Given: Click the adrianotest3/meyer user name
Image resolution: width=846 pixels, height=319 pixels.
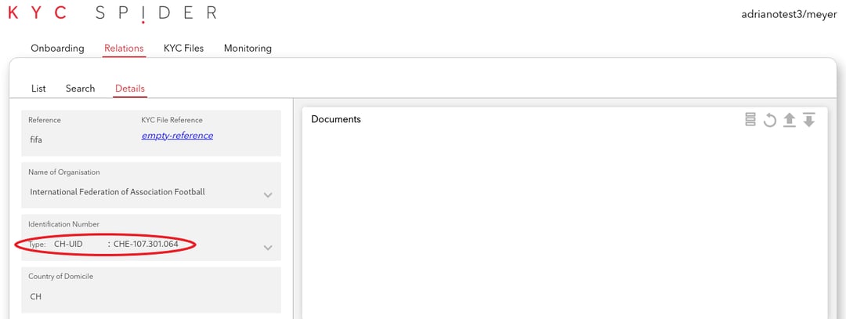Looking at the screenshot, I should tap(790, 14).
